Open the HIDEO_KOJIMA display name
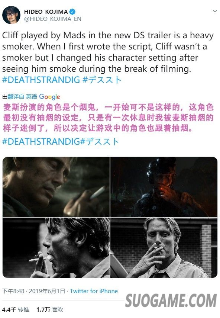Image resolution: width=220 pixels, height=318 pixels. tap(46, 12)
